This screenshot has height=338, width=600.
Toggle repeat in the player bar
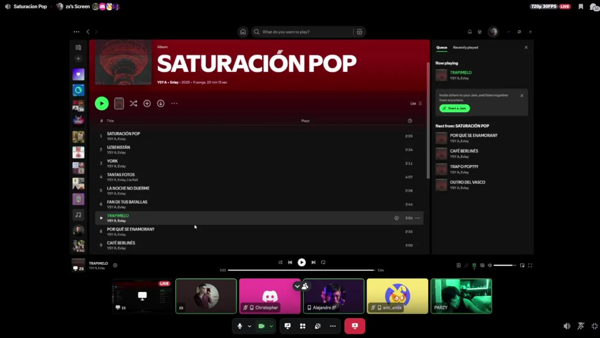pyautogui.click(x=323, y=262)
